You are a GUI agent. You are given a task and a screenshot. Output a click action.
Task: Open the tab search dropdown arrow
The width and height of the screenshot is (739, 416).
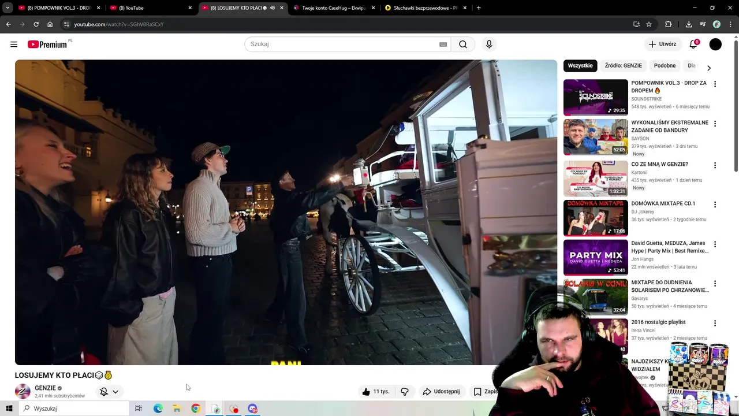pyautogui.click(x=8, y=8)
